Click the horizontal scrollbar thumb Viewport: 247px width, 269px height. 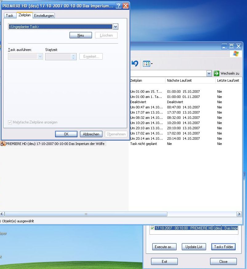tap(86, 214)
